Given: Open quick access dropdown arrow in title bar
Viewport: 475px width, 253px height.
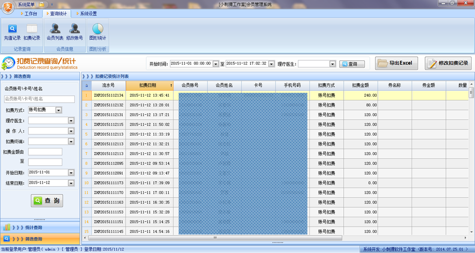Looking at the screenshot, I should tap(52, 4).
